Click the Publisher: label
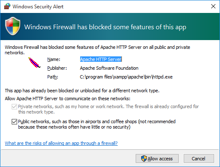Viewport: 220px width, 167px height. tap(57, 68)
